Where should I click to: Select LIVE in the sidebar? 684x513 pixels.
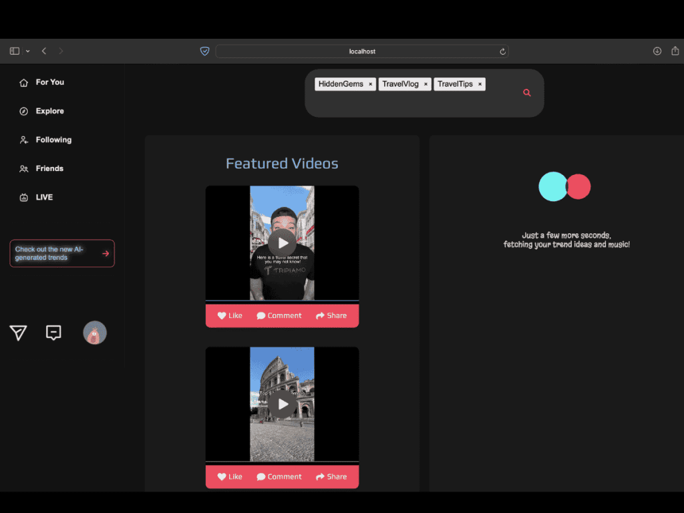coord(44,197)
